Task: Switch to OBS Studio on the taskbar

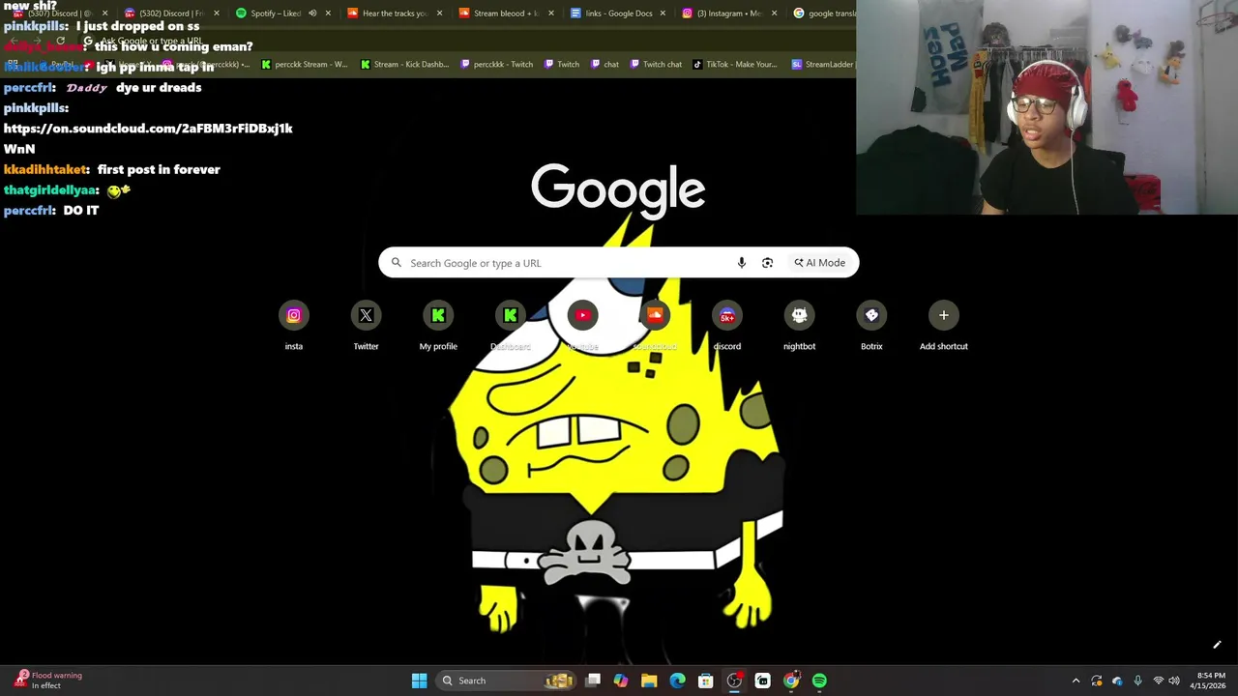Action: pyautogui.click(x=734, y=681)
